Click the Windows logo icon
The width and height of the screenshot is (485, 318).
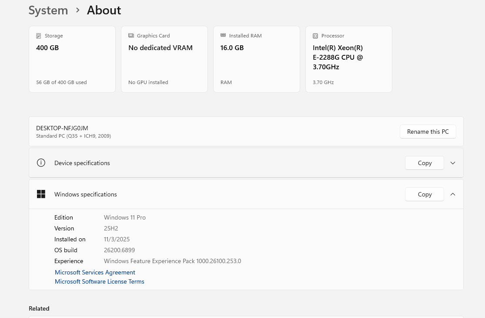41,194
